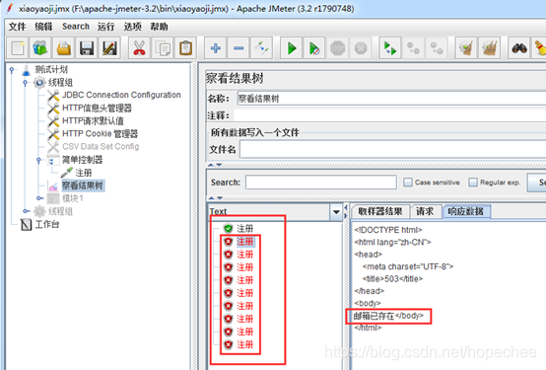The image size is (546, 370).
Task: Select 测试计划 root node
Action: [51, 69]
